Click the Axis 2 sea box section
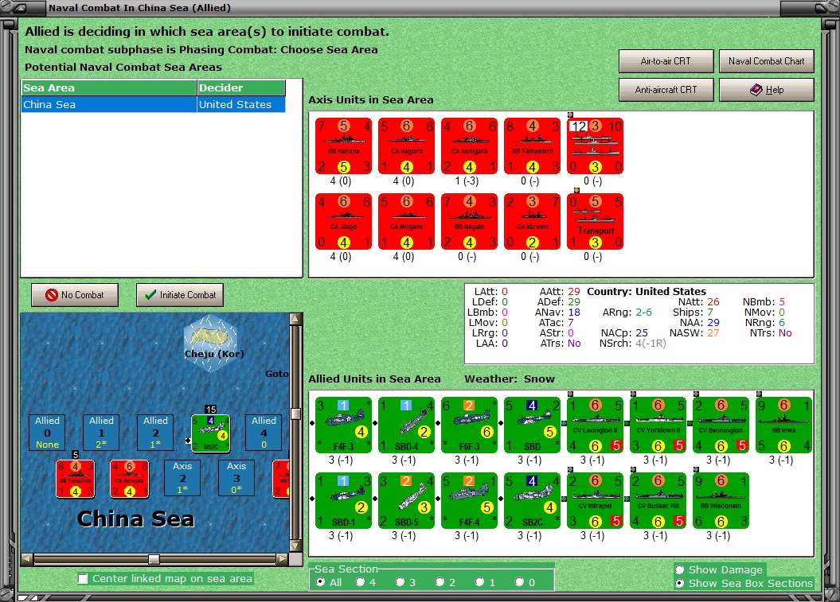 pyautogui.click(x=182, y=478)
